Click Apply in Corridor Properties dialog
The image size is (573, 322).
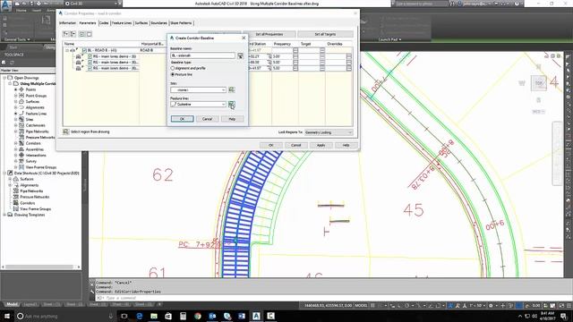[321, 145]
